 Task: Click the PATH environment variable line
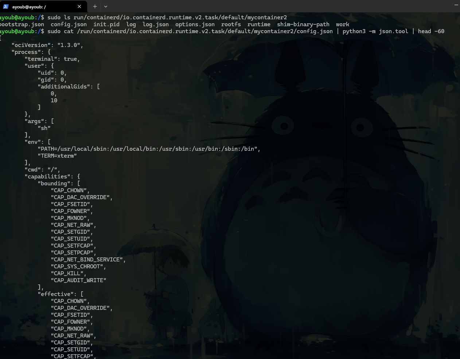click(x=149, y=149)
